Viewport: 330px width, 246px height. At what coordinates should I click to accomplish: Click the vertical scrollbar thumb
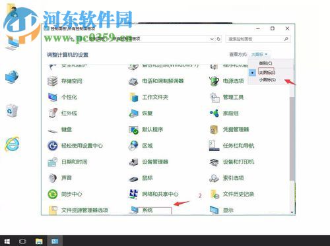pos(292,138)
